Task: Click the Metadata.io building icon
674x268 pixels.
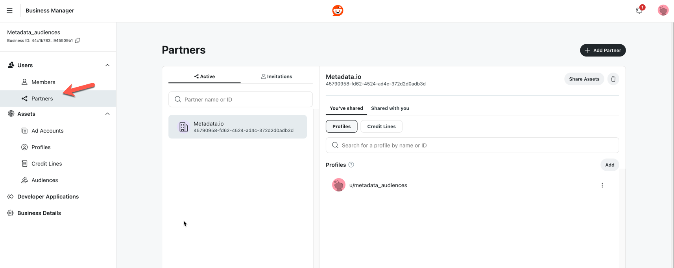Action: coord(183,127)
